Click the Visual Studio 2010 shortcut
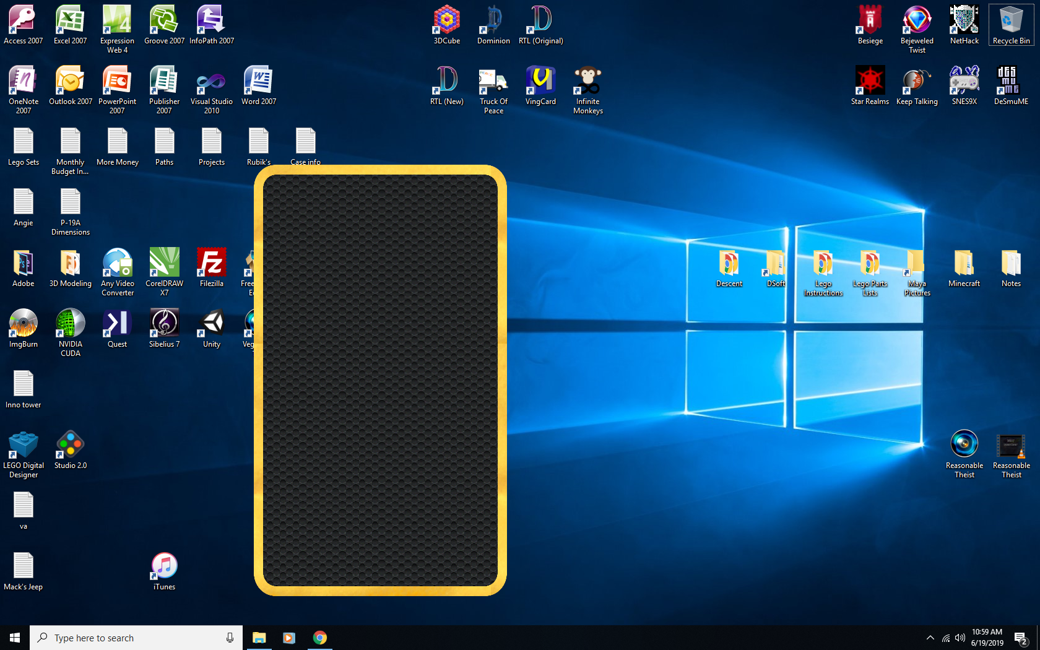Screen dimensions: 1040x650 [212, 90]
